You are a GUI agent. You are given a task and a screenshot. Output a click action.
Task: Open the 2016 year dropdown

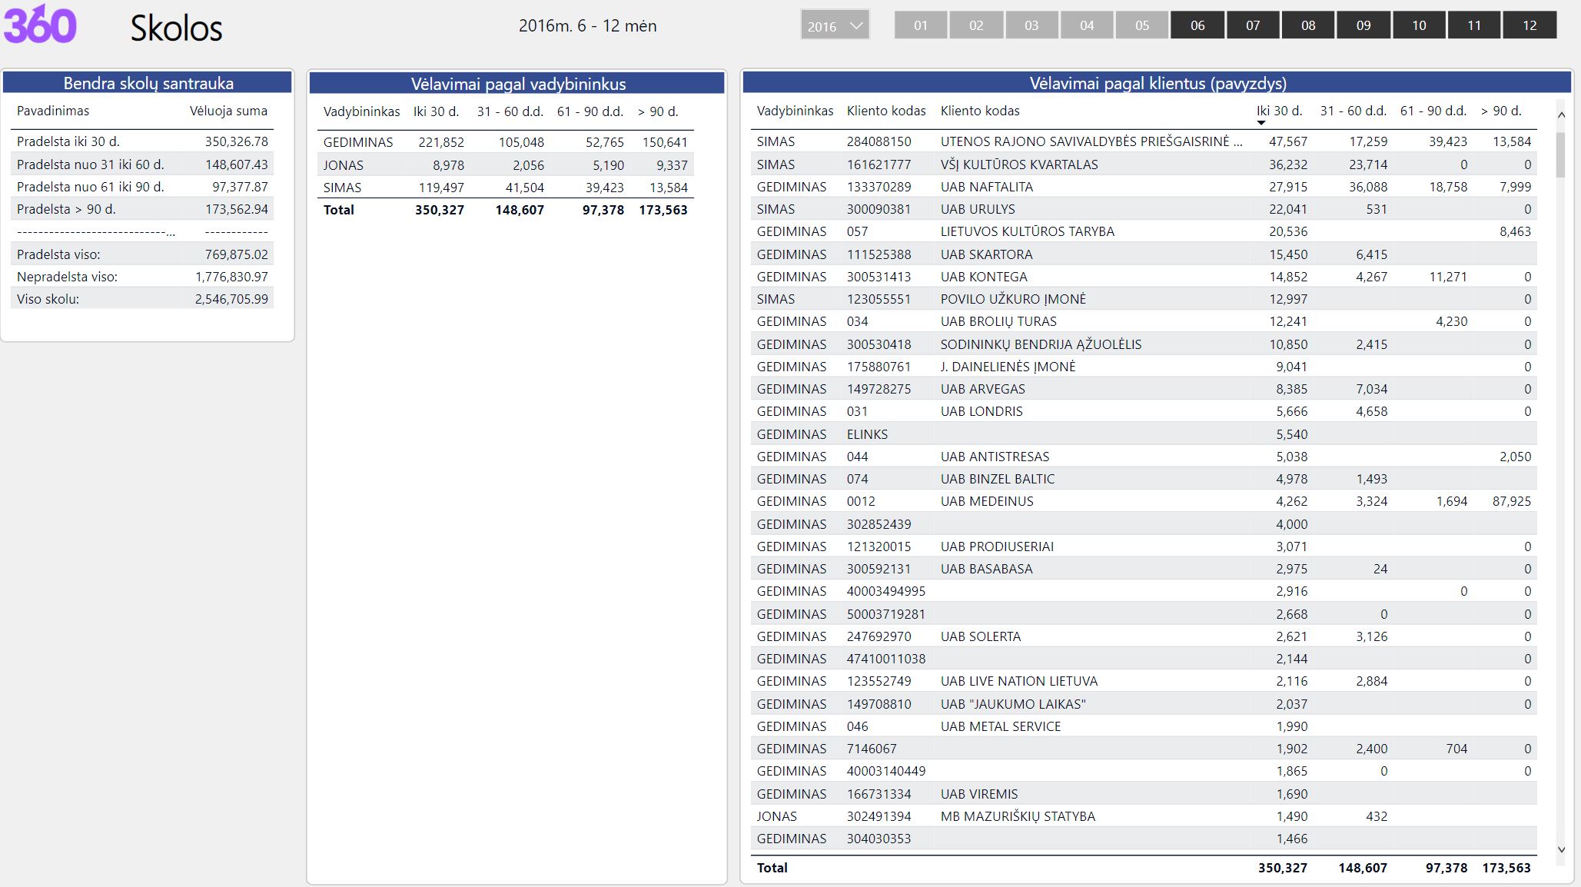(x=835, y=25)
